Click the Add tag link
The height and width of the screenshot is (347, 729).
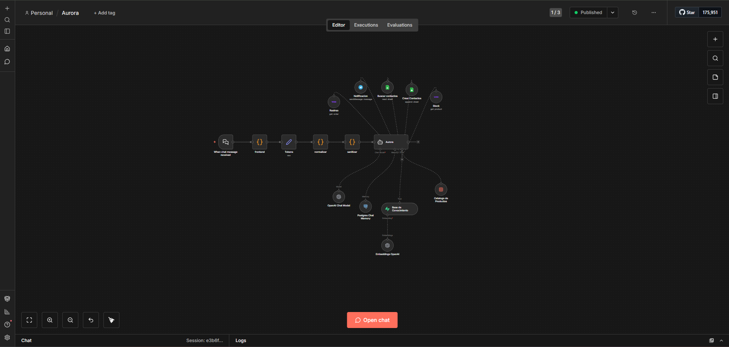[x=105, y=13]
